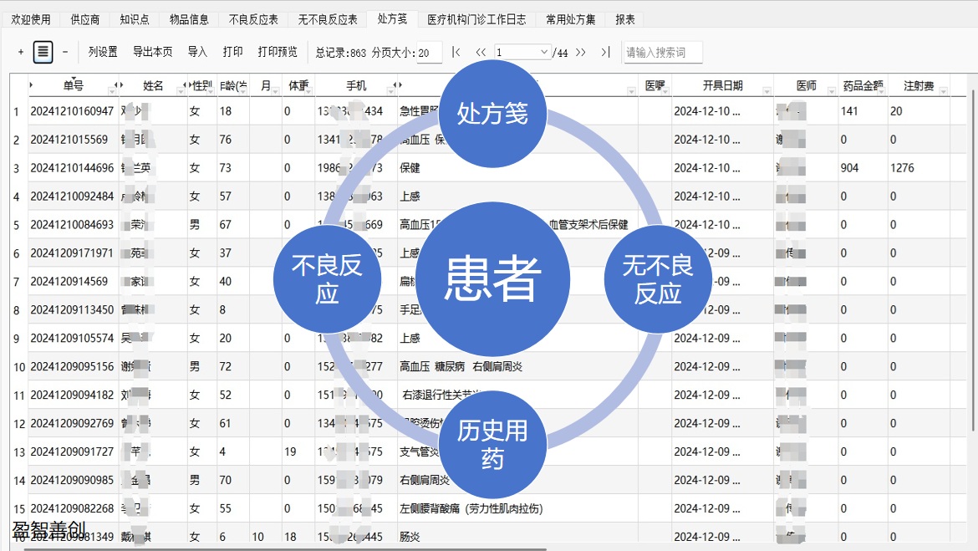Screen dimensions: 978x551
Task: Open the 医师 column filter dropdown
Action: point(832,90)
